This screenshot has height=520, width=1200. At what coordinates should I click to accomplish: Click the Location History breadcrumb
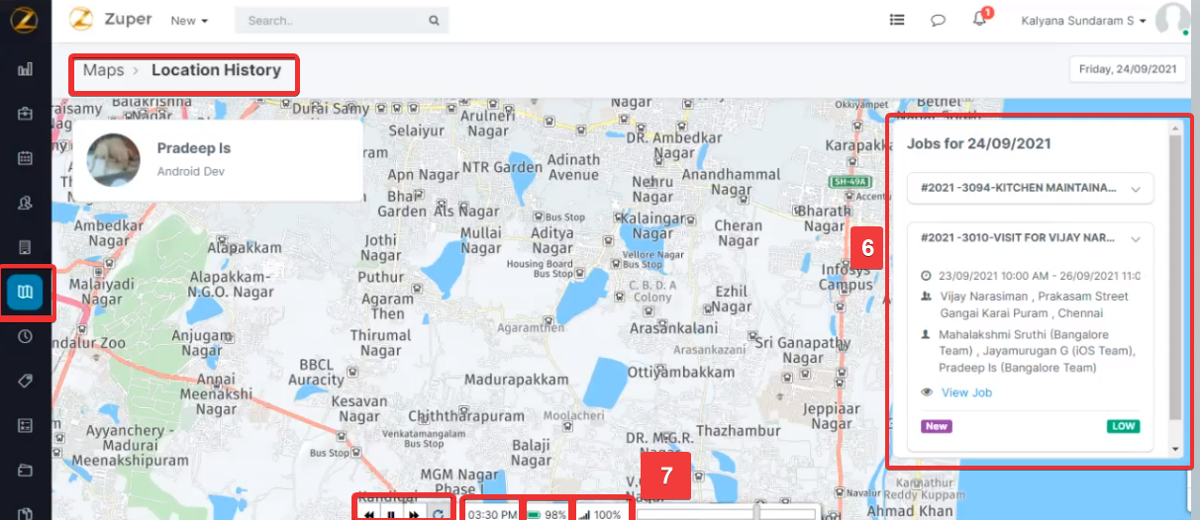pos(216,70)
